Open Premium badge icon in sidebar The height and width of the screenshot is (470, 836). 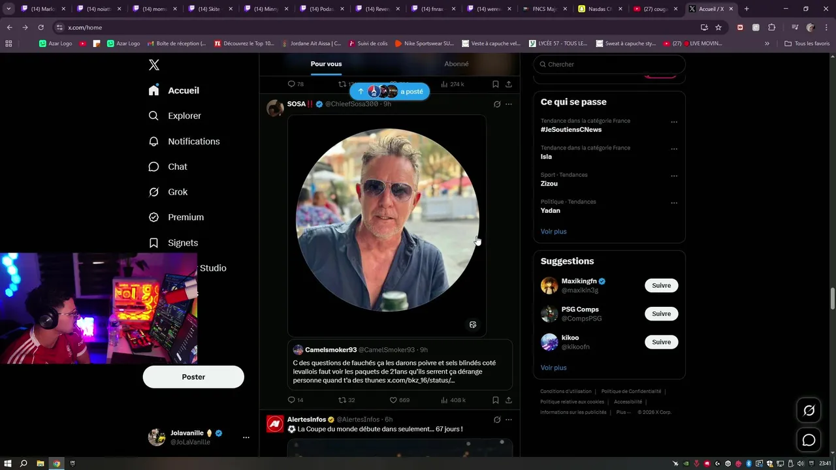click(x=153, y=217)
